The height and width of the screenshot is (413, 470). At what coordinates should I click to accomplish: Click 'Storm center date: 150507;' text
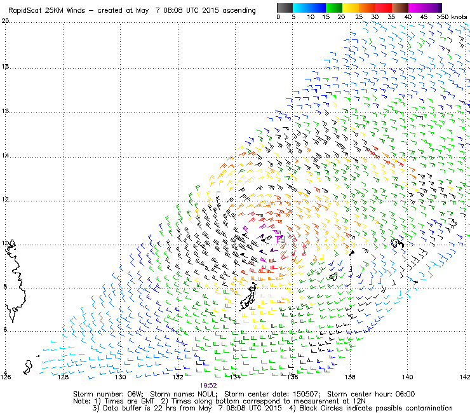point(272,394)
